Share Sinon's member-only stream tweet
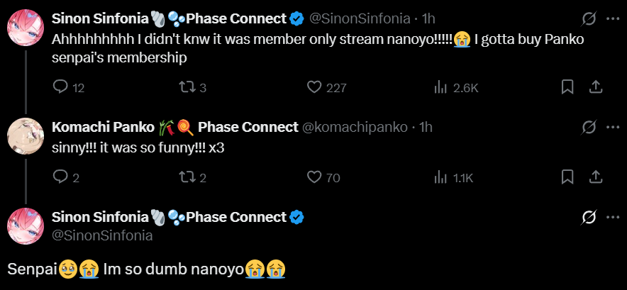Screen dimensions: 627x290 (597, 87)
